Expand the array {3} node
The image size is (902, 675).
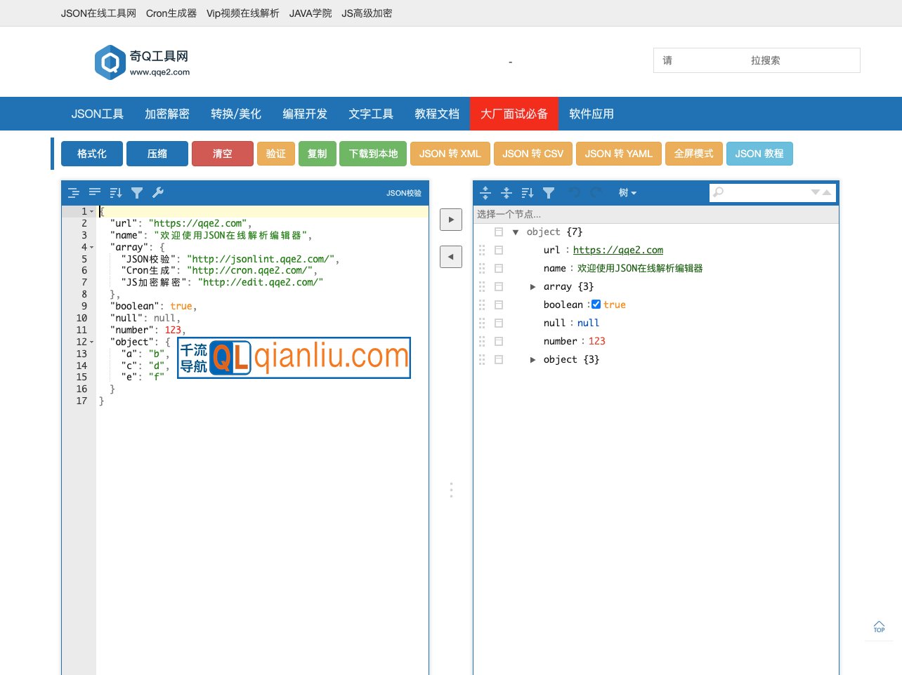click(532, 287)
